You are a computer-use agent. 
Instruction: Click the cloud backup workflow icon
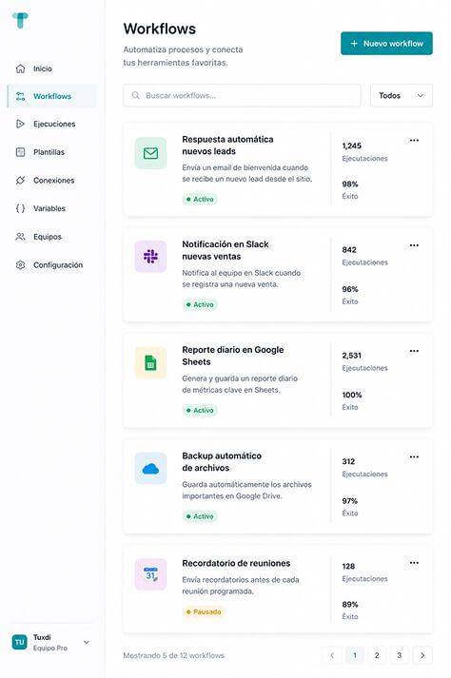click(x=150, y=468)
